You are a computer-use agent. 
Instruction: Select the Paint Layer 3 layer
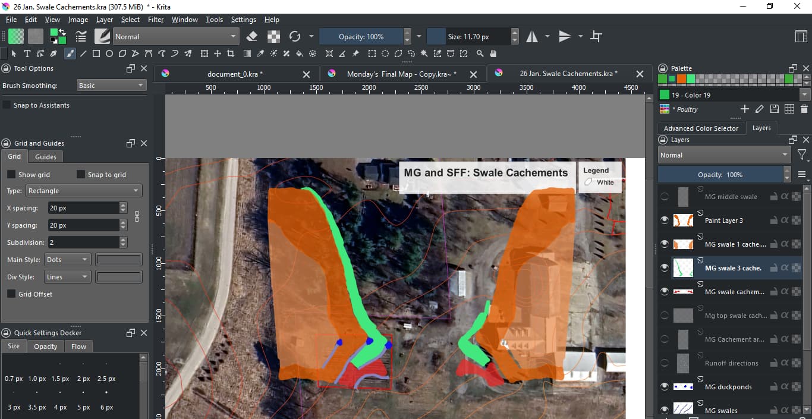[x=723, y=220]
